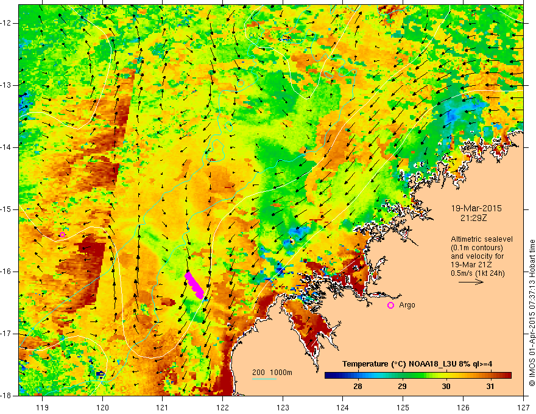
Task: Click the longitude axis label '126'
Action: tap(463, 408)
